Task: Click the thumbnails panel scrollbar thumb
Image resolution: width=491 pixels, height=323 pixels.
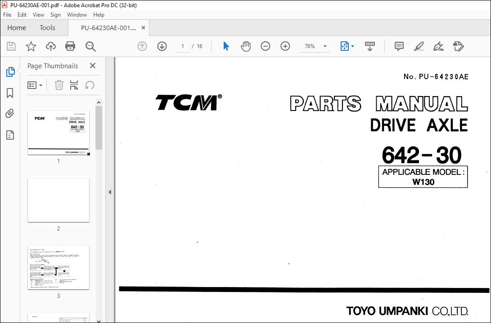Action: point(99,128)
